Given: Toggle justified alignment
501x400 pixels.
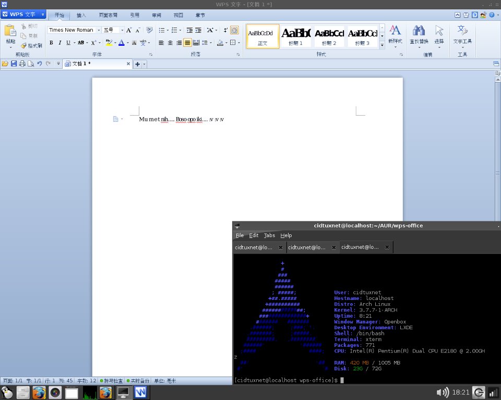Looking at the screenshot, I should coord(187,42).
